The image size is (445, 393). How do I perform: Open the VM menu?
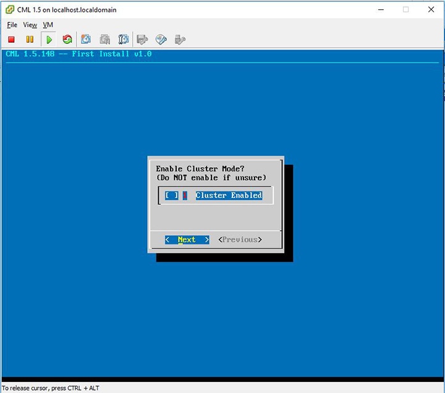[48, 25]
